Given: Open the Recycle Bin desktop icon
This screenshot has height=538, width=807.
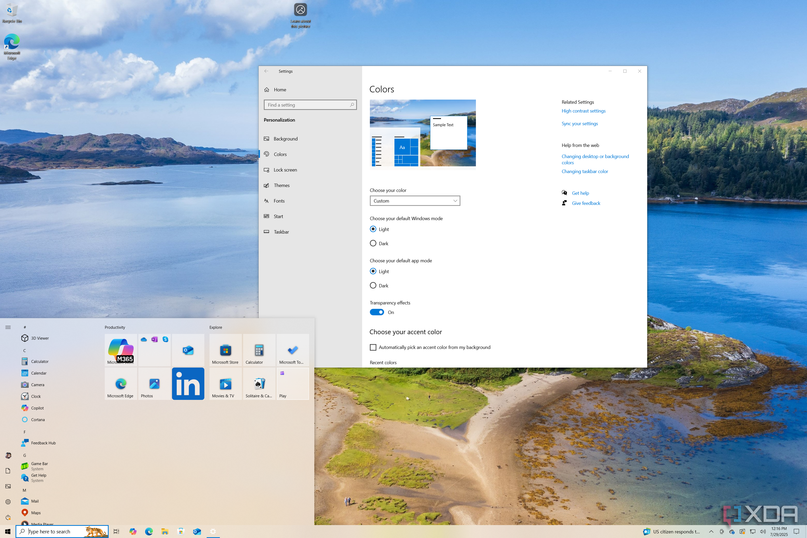Looking at the screenshot, I should click(x=12, y=13).
